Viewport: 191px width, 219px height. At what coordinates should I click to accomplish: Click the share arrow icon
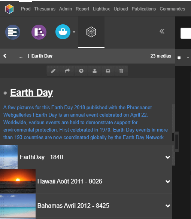67,71
